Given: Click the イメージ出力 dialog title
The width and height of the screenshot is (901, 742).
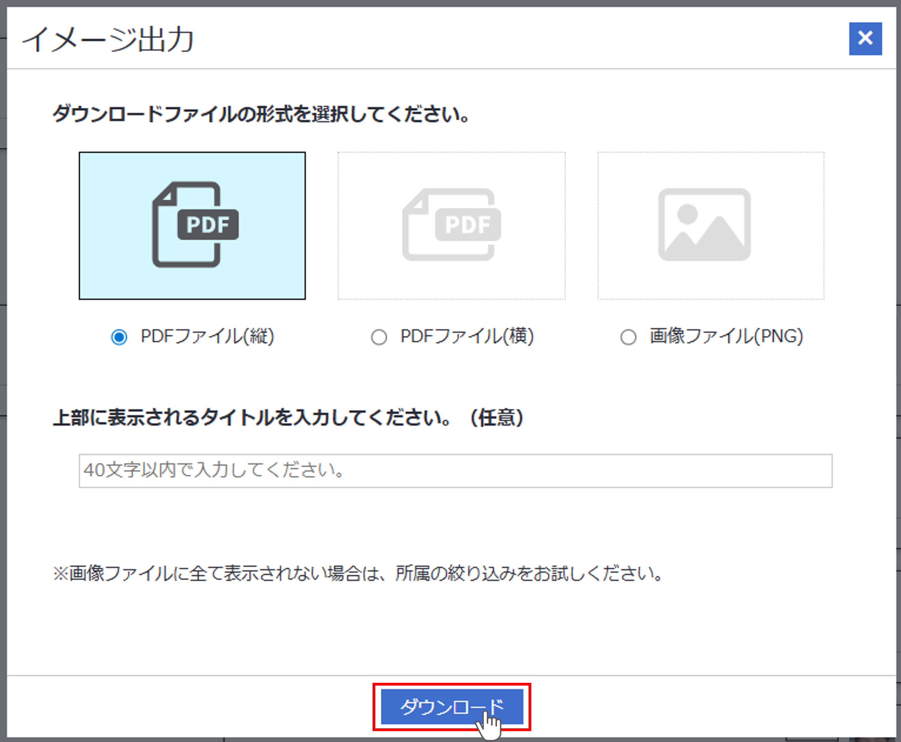Looking at the screenshot, I should pos(108,39).
